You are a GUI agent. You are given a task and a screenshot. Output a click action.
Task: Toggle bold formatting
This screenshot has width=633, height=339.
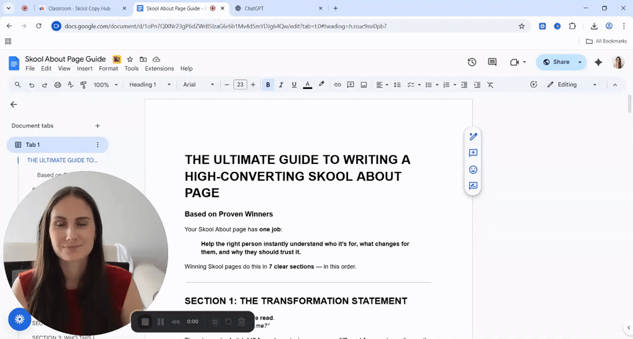(268, 85)
